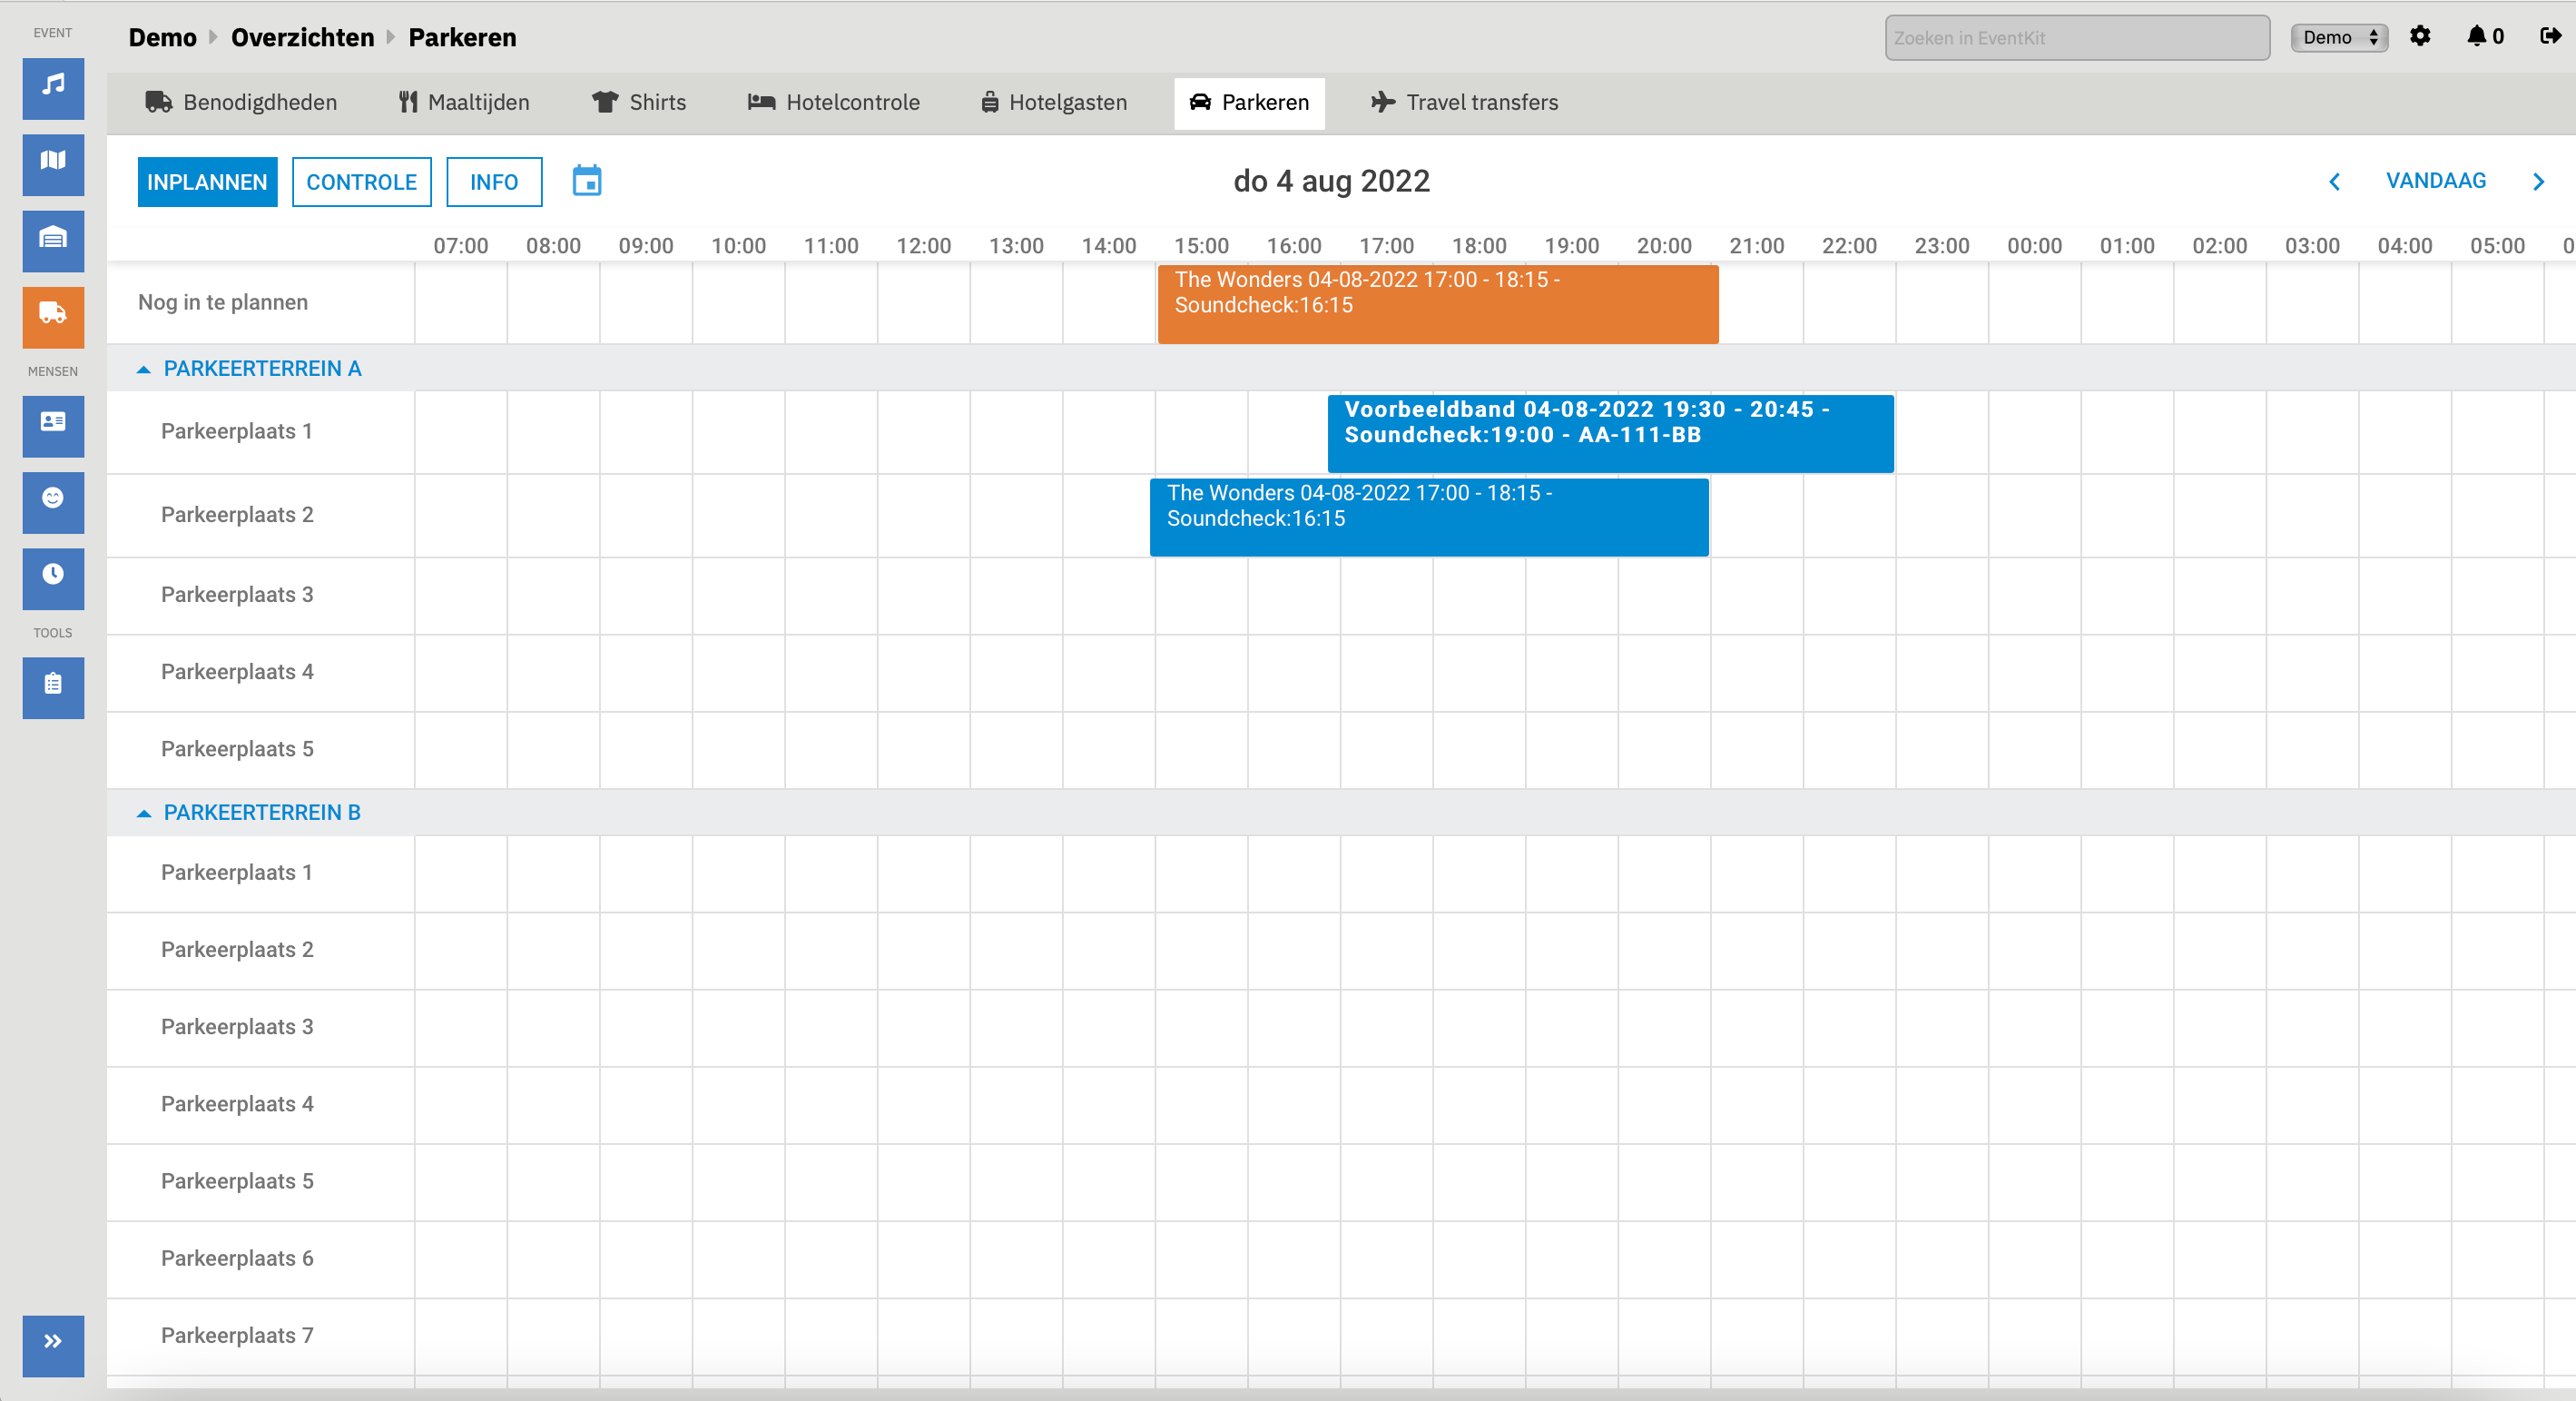The height and width of the screenshot is (1401, 2576).
Task: Select the Parkeren tab
Action: point(1248,103)
